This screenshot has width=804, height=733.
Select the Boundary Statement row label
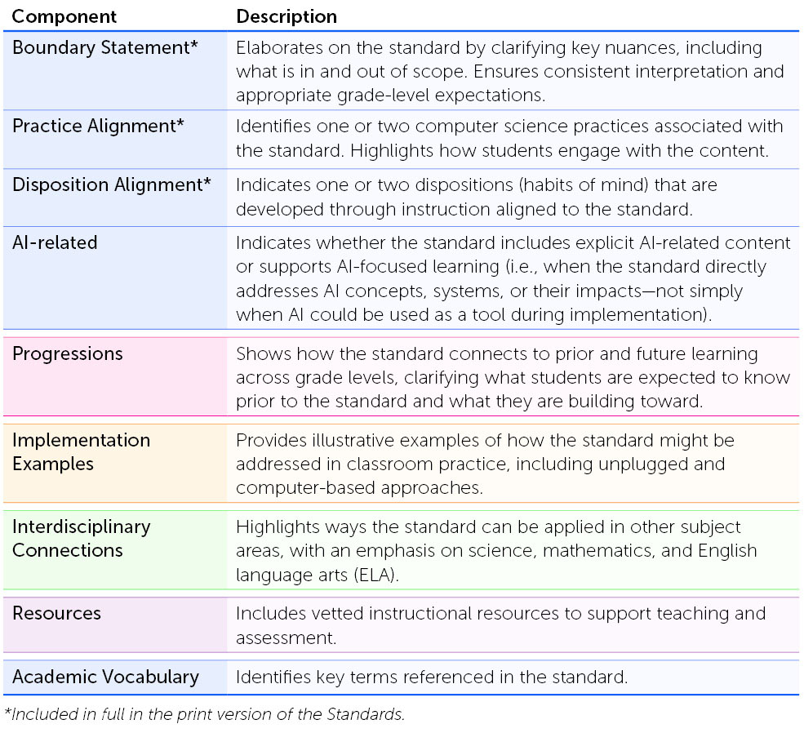(105, 47)
